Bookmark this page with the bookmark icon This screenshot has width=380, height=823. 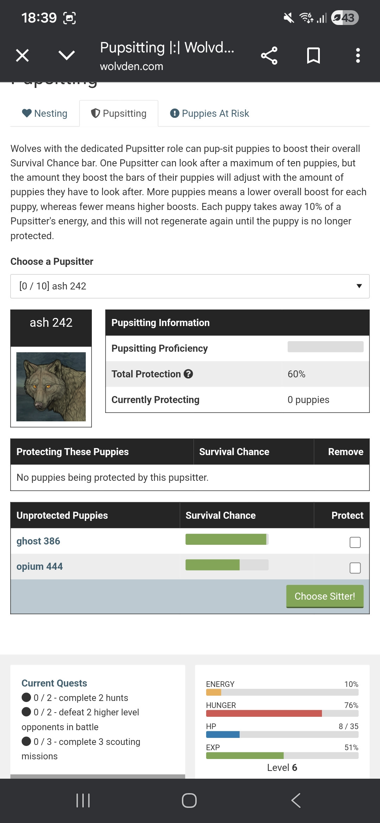tap(313, 56)
